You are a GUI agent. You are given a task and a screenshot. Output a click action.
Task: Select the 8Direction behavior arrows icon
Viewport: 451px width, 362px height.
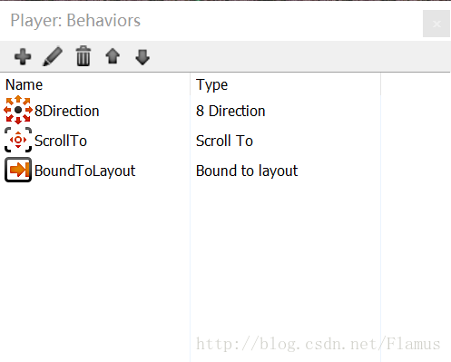pyautogui.click(x=18, y=110)
